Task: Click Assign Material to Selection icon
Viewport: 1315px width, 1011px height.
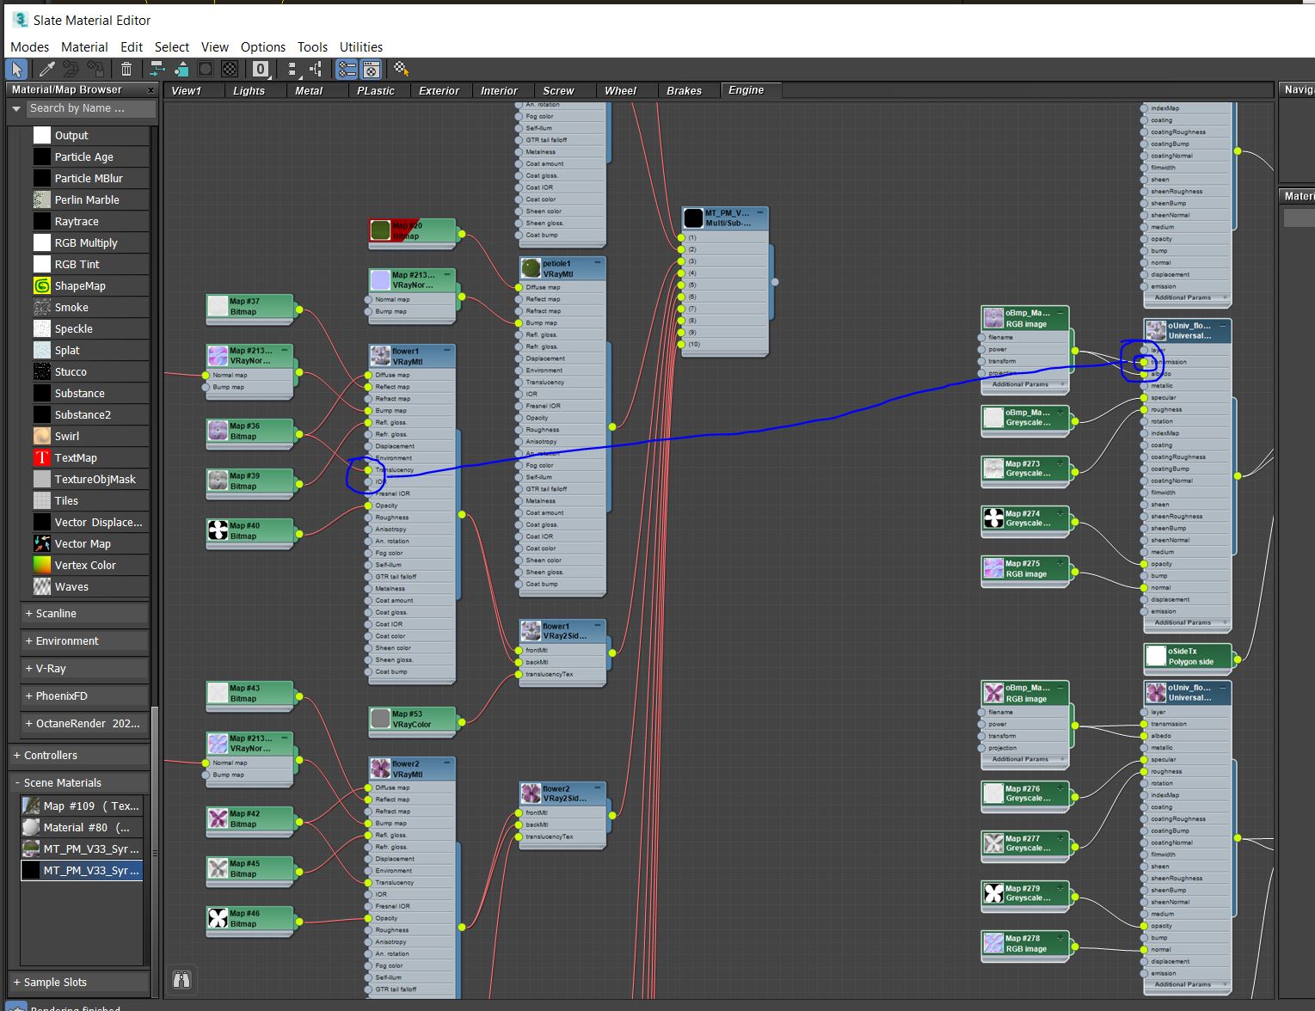Action: pos(96,69)
